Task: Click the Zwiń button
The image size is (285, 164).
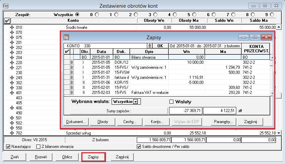Action: click(x=14, y=157)
